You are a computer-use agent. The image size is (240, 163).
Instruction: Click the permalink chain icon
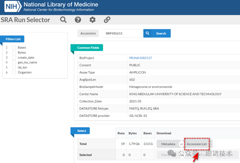tap(107, 20)
